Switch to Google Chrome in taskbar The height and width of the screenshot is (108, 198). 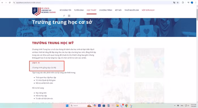pos(126,106)
